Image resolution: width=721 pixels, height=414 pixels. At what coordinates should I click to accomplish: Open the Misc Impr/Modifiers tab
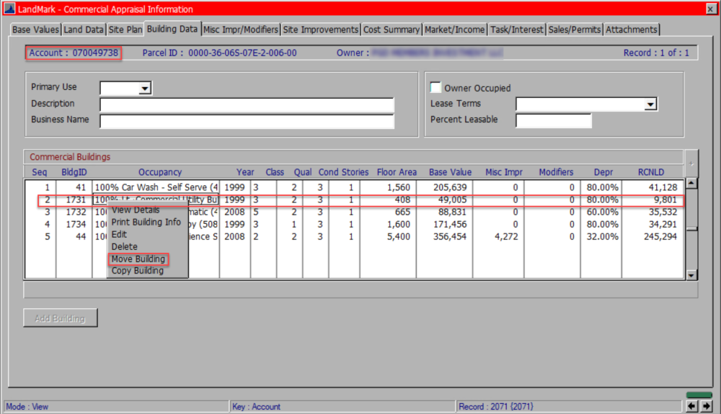coord(241,30)
